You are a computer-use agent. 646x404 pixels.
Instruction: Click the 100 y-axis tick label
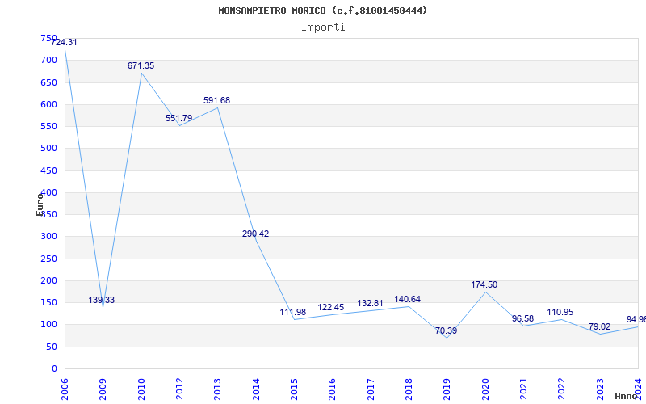[48, 325]
